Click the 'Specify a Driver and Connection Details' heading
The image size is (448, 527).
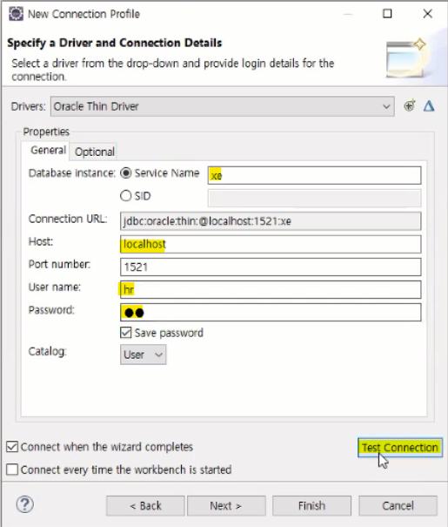pos(115,43)
